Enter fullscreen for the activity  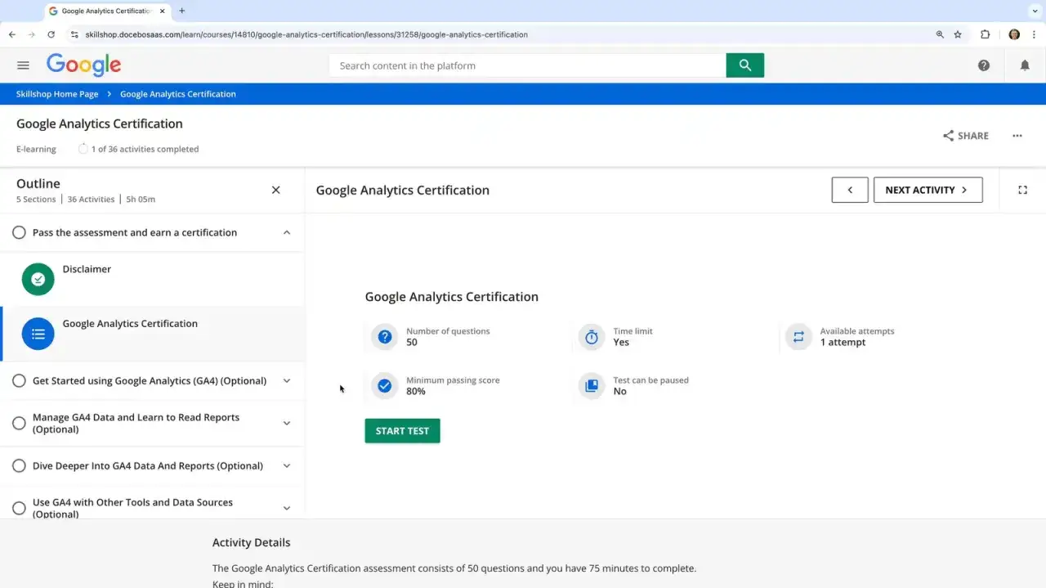[1022, 190]
